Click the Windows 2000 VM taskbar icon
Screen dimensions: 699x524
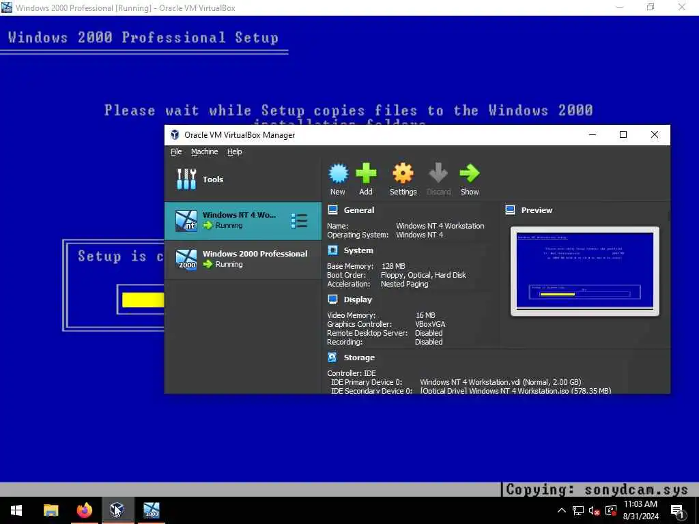(151, 510)
